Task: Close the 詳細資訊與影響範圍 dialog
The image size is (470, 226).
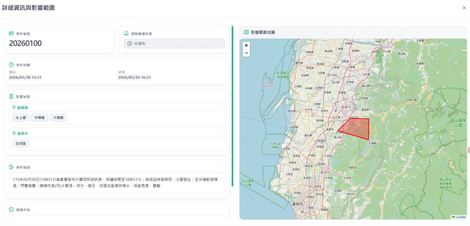Action: (x=464, y=8)
